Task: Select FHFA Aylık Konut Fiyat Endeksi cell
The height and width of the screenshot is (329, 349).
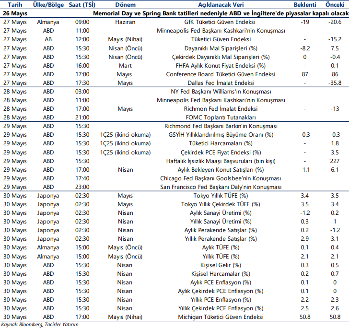Action: point(221,66)
